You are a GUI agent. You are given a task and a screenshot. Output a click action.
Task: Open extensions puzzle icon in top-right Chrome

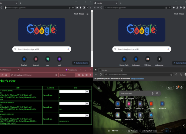click(174, 7)
